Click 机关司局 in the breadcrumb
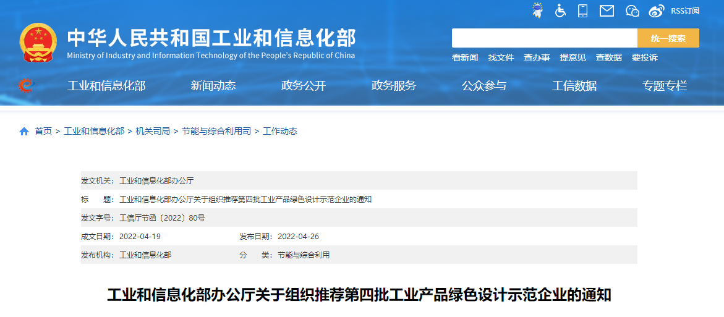Screen dimensions: 724x317 [x=153, y=132]
